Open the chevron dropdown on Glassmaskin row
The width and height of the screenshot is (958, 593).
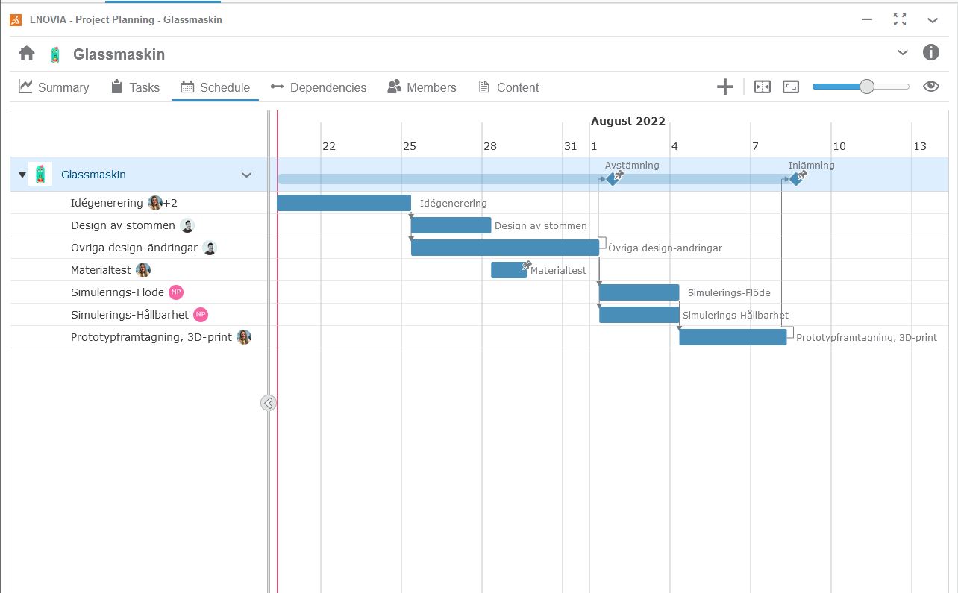[x=246, y=175]
